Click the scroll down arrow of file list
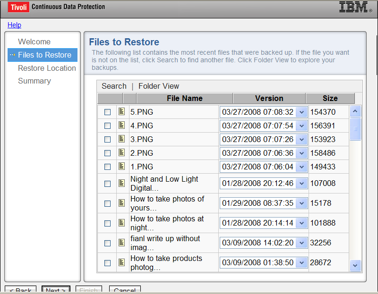Screen dimensions: 378x294 click(x=355, y=266)
